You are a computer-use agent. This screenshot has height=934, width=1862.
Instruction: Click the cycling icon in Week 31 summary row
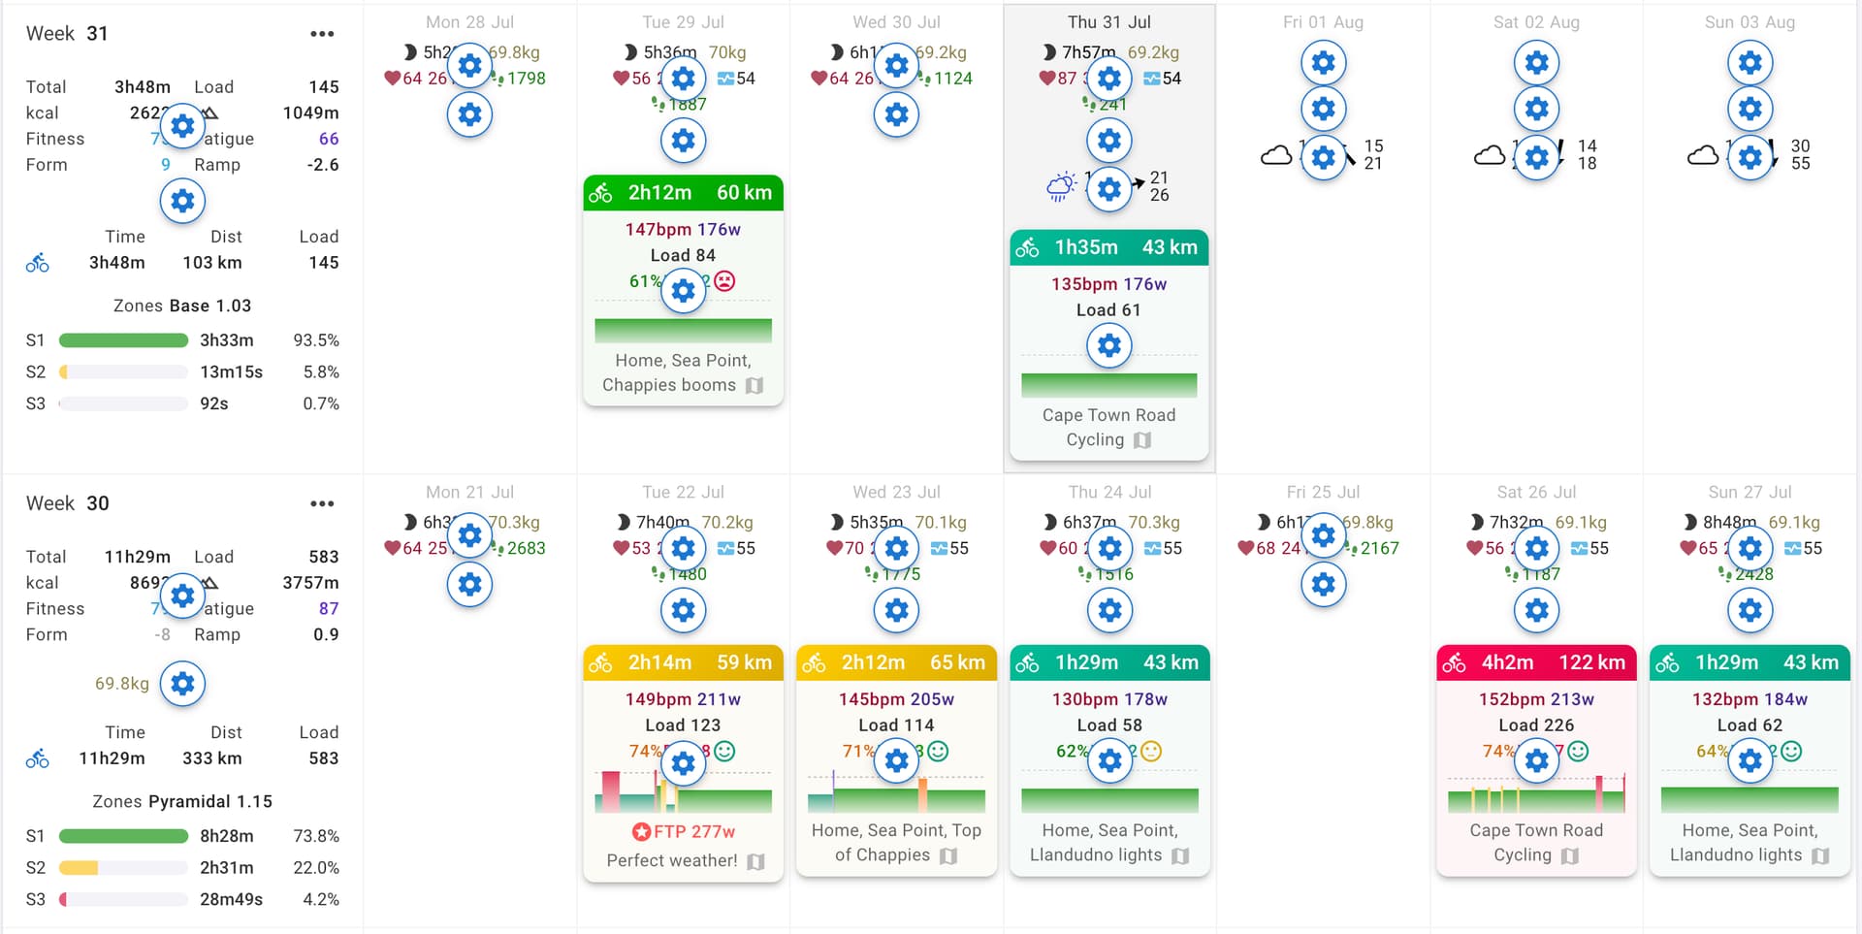point(38,263)
